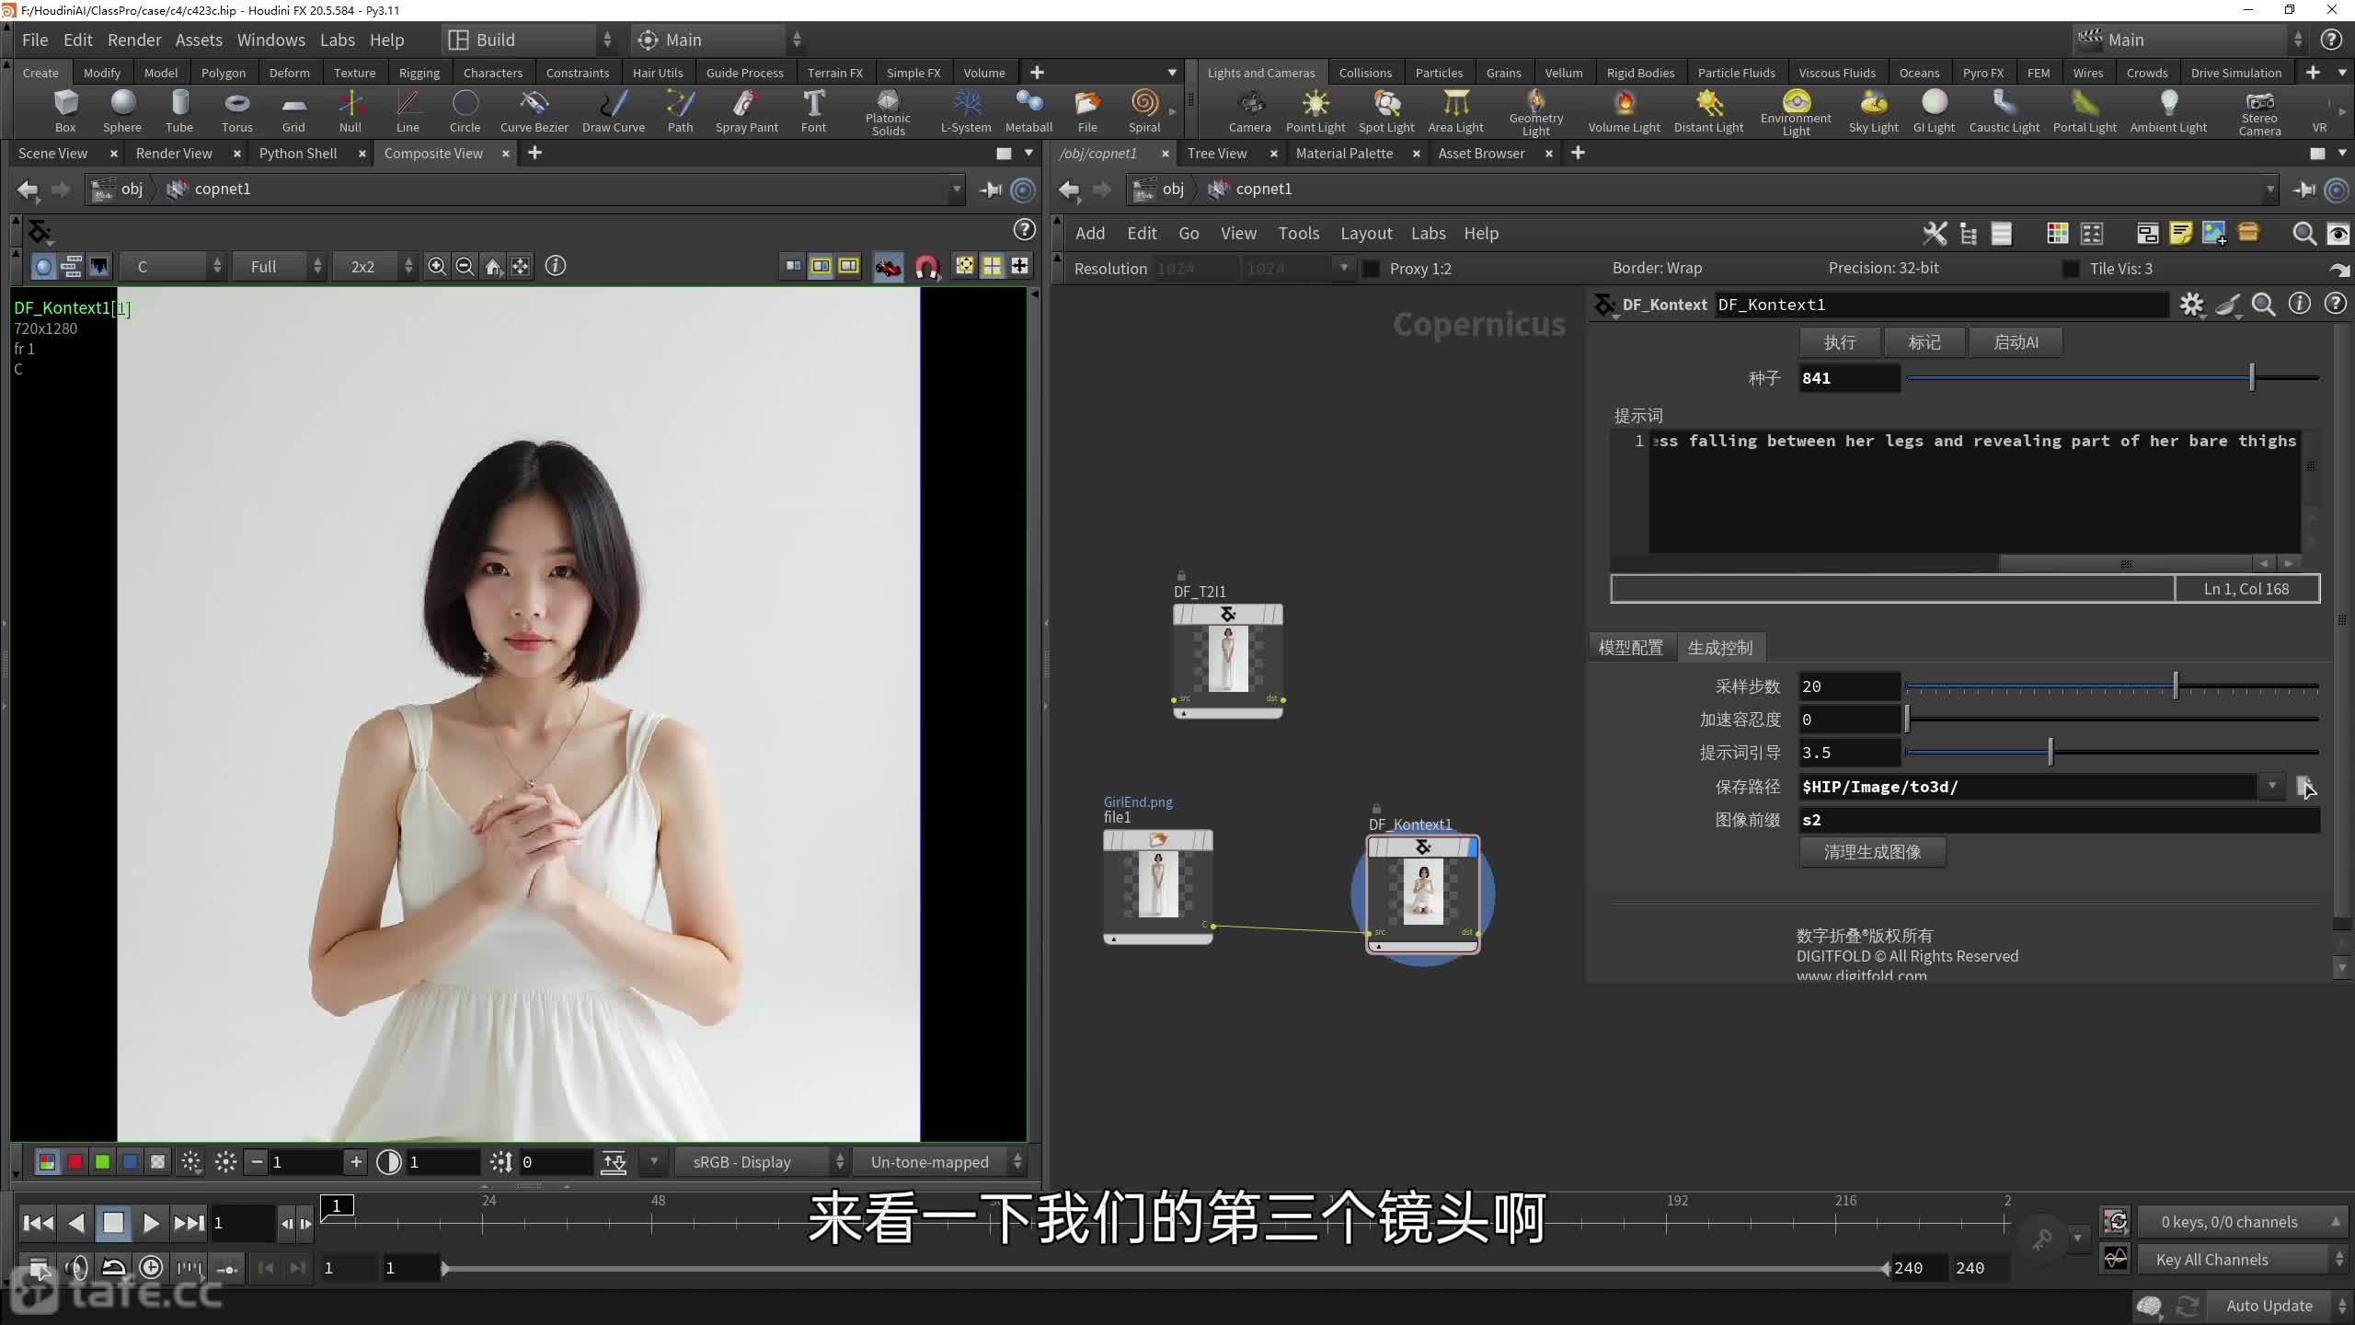Open the Spray Paint tool
Image resolution: width=2355 pixels, height=1325 pixels.
pos(746,110)
